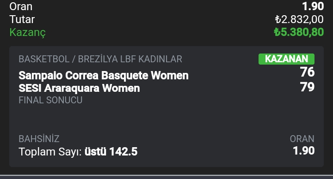
Task: Click the üstü 142.5 bold selection text
Action: click(111, 152)
